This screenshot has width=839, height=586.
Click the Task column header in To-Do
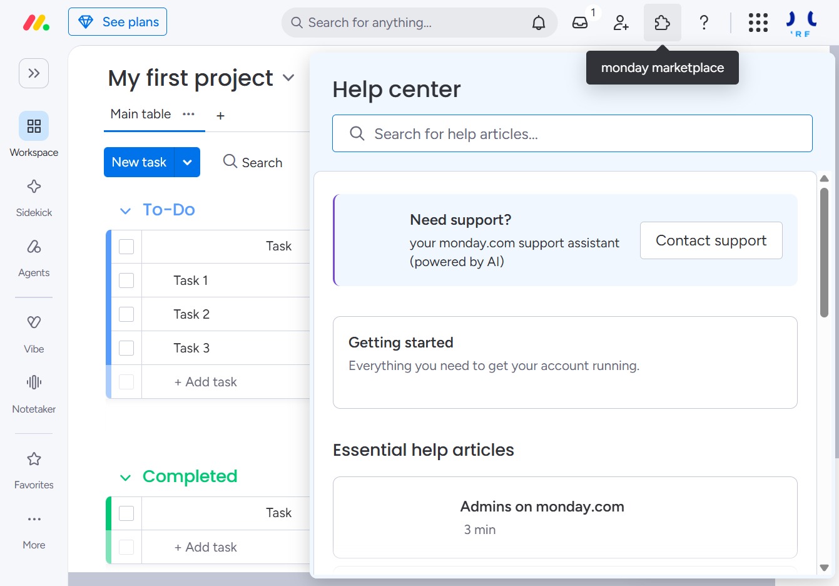pyautogui.click(x=278, y=246)
